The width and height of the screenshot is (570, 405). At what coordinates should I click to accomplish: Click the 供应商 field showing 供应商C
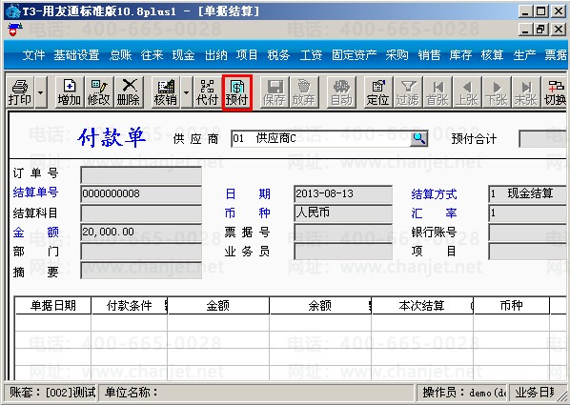pyautogui.click(x=320, y=138)
